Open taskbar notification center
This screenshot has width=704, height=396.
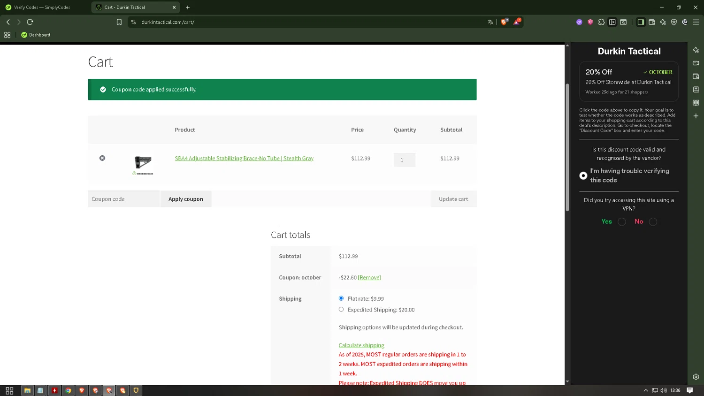(x=690, y=390)
